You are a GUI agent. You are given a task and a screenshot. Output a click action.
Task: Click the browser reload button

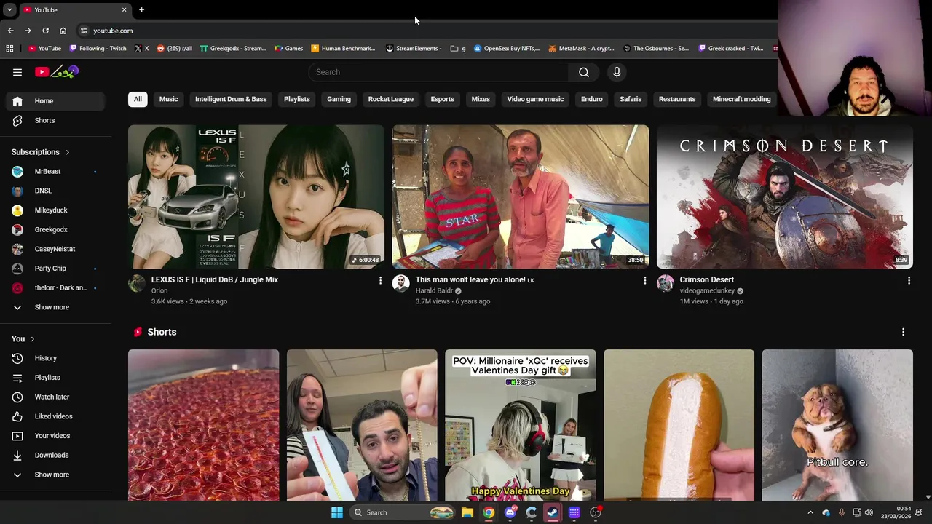pyautogui.click(x=45, y=31)
